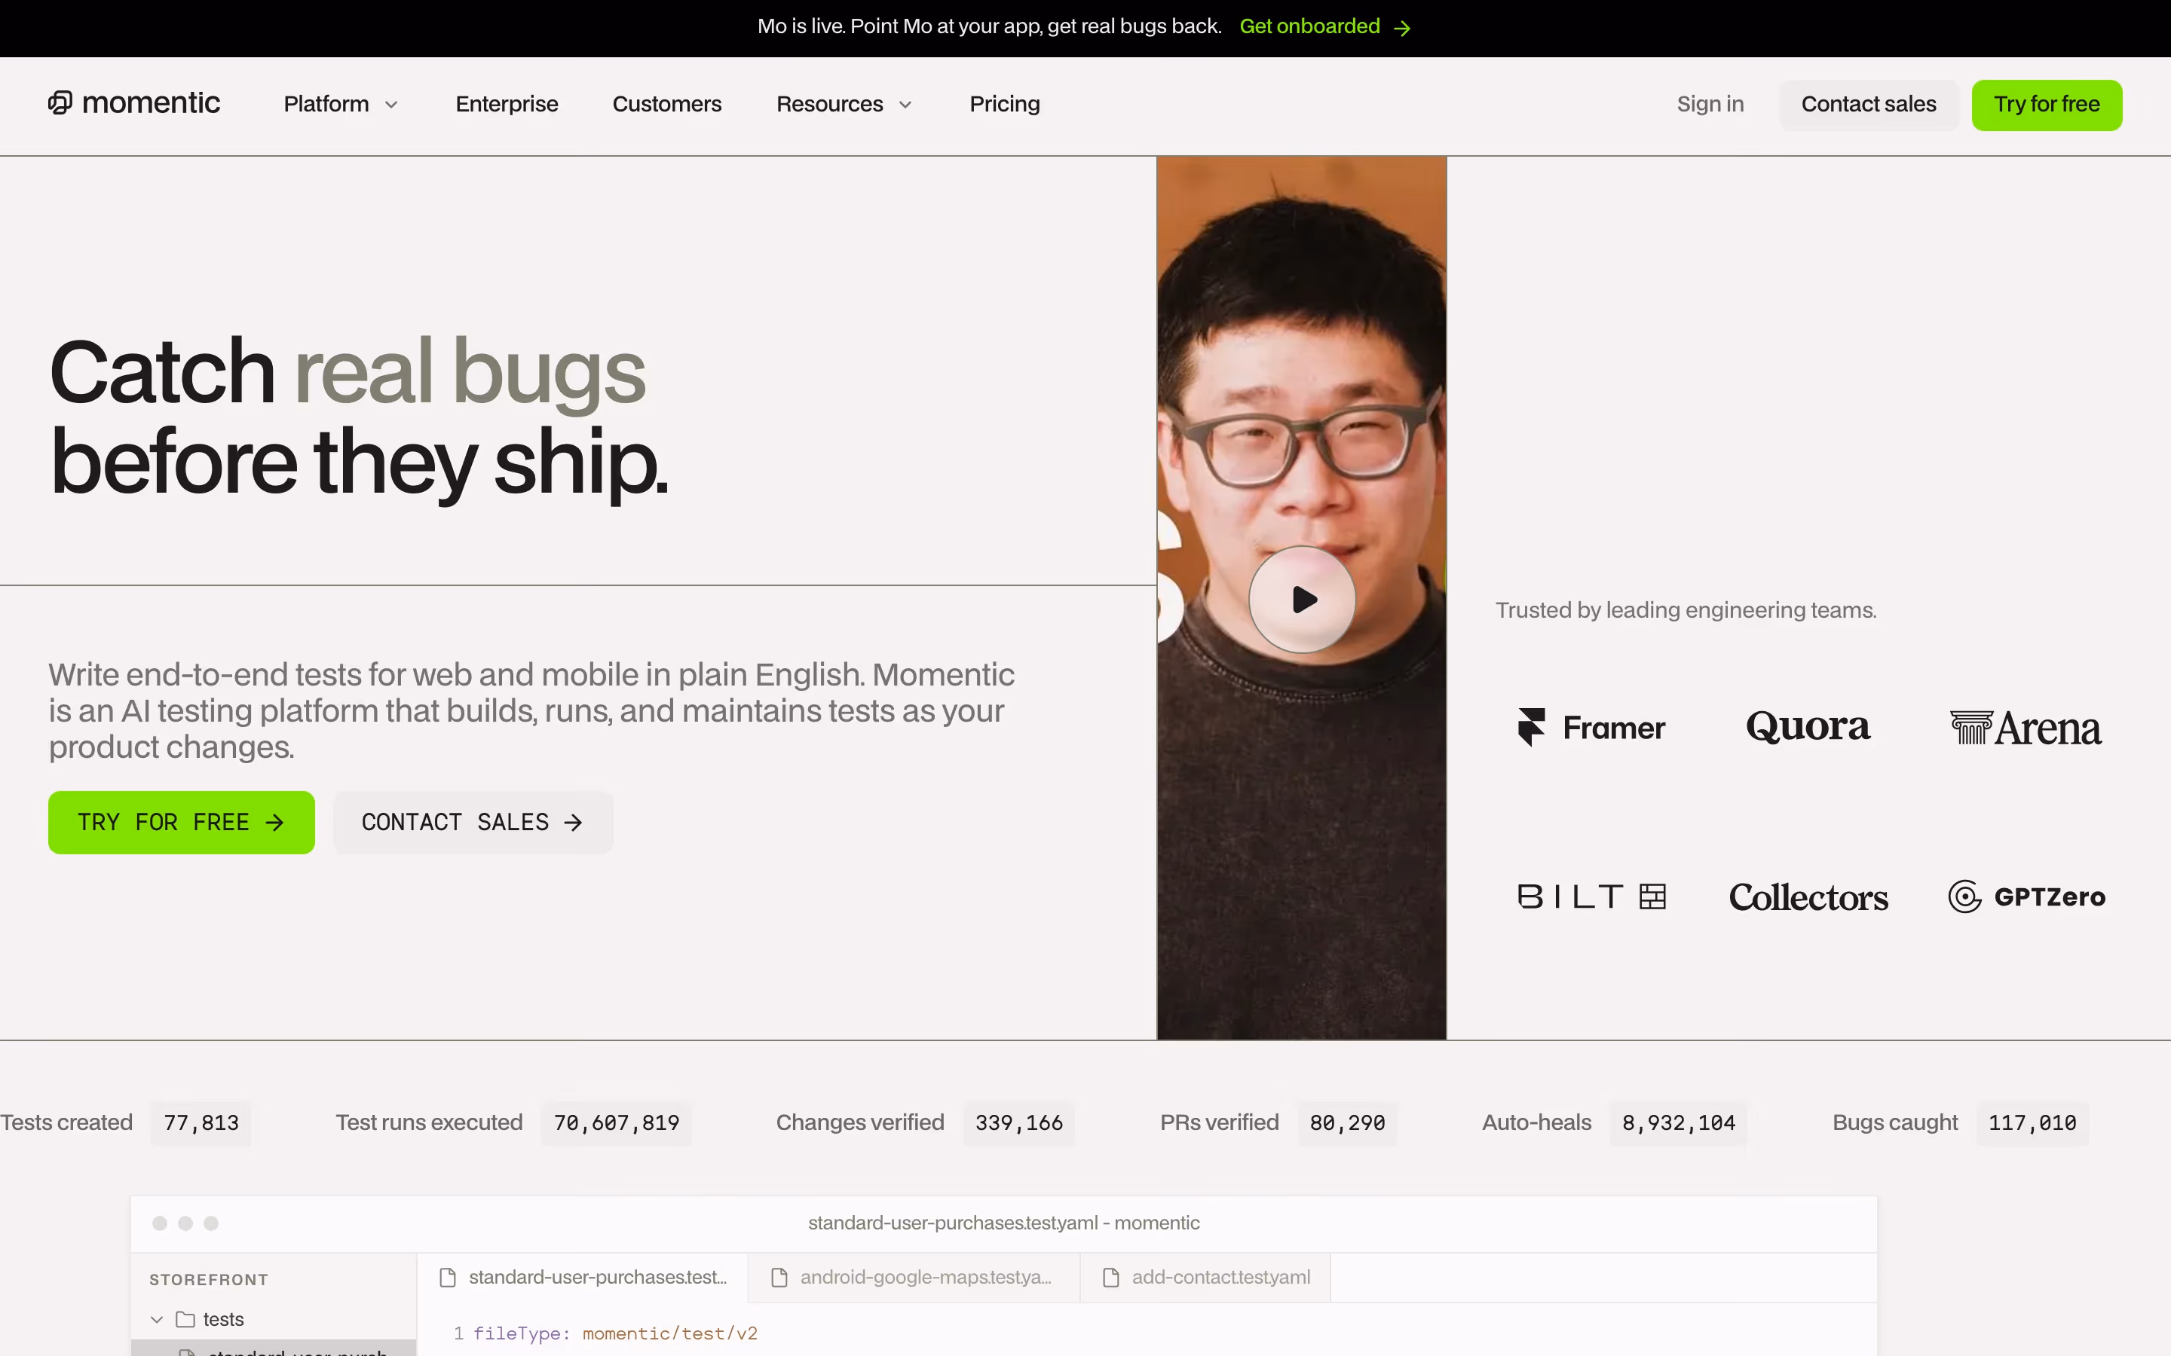Click the arrow icon beside Get onboarded
The width and height of the screenshot is (2171, 1356).
coord(1402,29)
